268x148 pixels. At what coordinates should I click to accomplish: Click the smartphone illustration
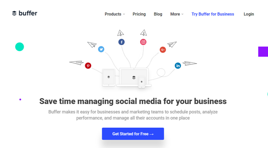[142, 82]
